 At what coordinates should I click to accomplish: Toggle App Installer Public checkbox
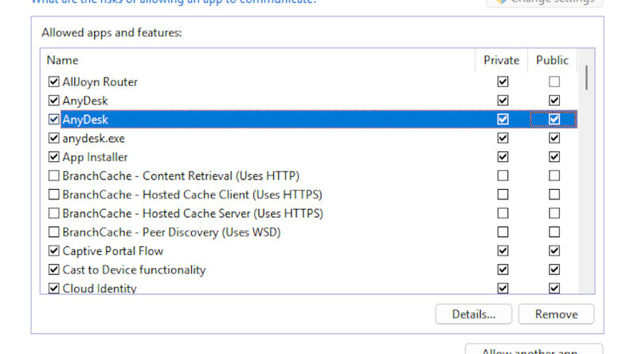pyautogui.click(x=554, y=156)
